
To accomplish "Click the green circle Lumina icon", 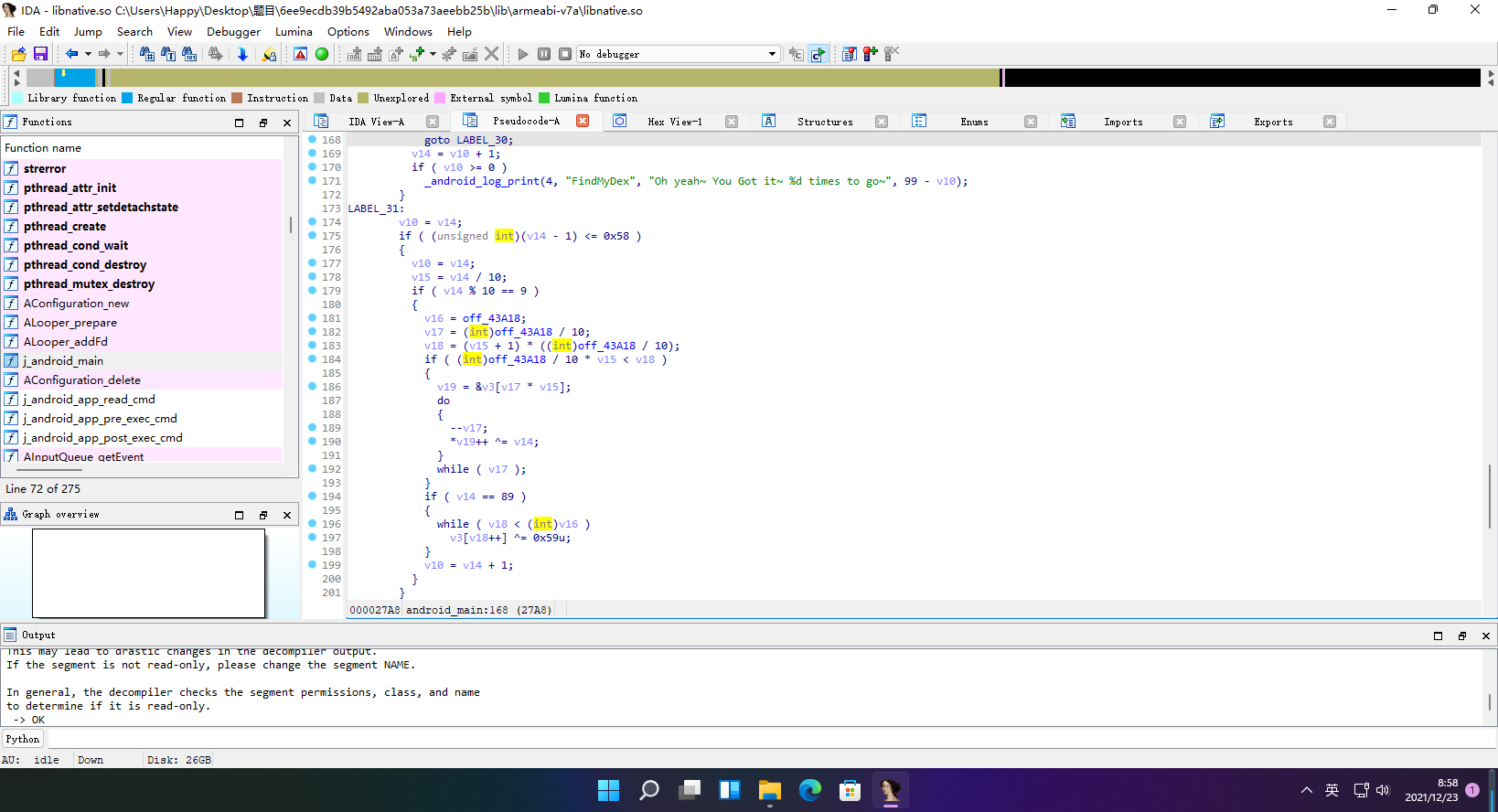I will point(322,54).
